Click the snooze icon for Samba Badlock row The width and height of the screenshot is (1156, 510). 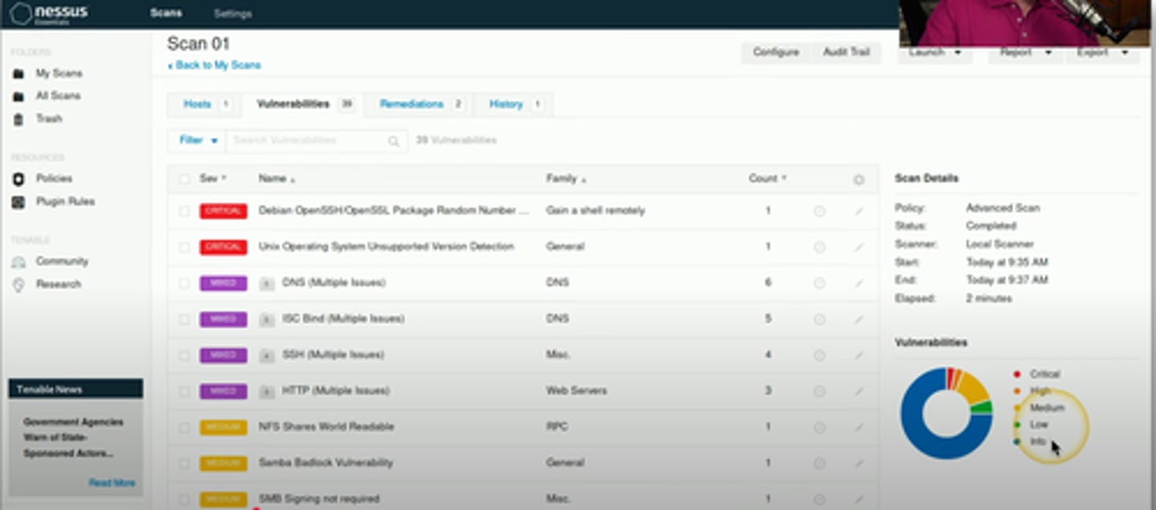[819, 463]
